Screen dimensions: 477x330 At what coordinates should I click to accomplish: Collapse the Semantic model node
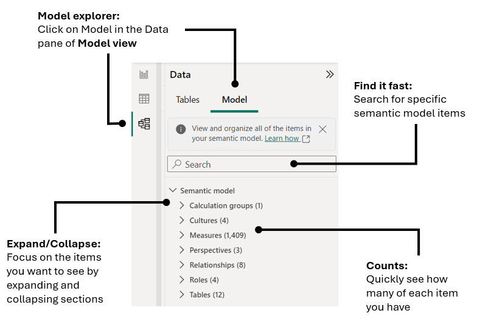point(173,190)
